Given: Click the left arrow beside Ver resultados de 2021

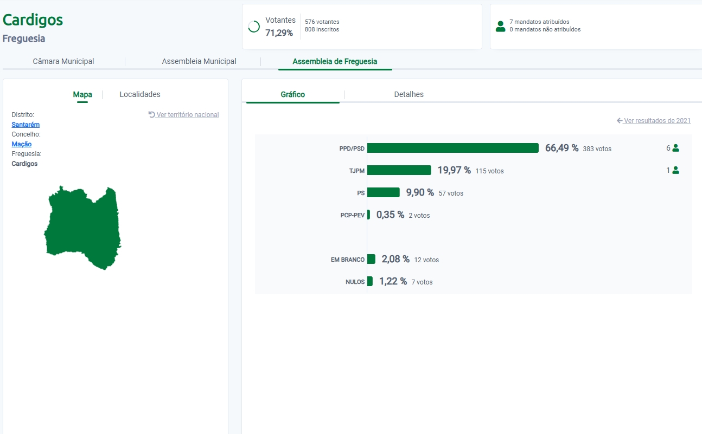Looking at the screenshot, I should 620,121.
